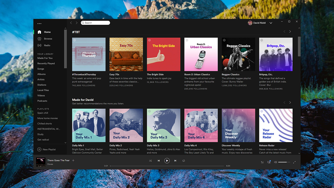
Task: Open the Radio section icon
Action: 40,45
